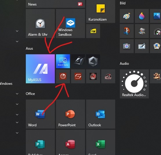Launch the Access tile

(x=70, y=142)
